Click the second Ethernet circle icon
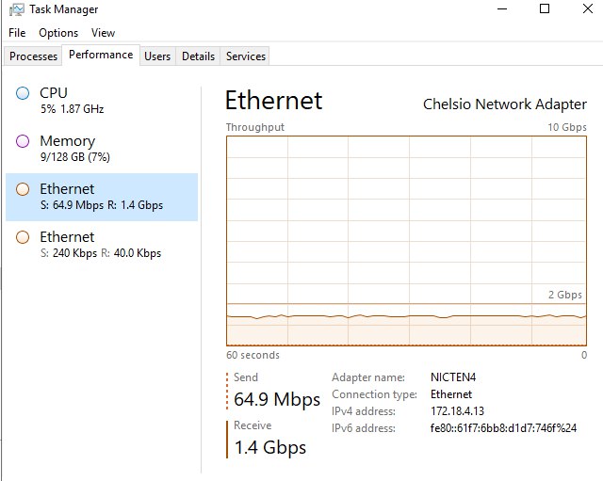 tap(24, 237)
